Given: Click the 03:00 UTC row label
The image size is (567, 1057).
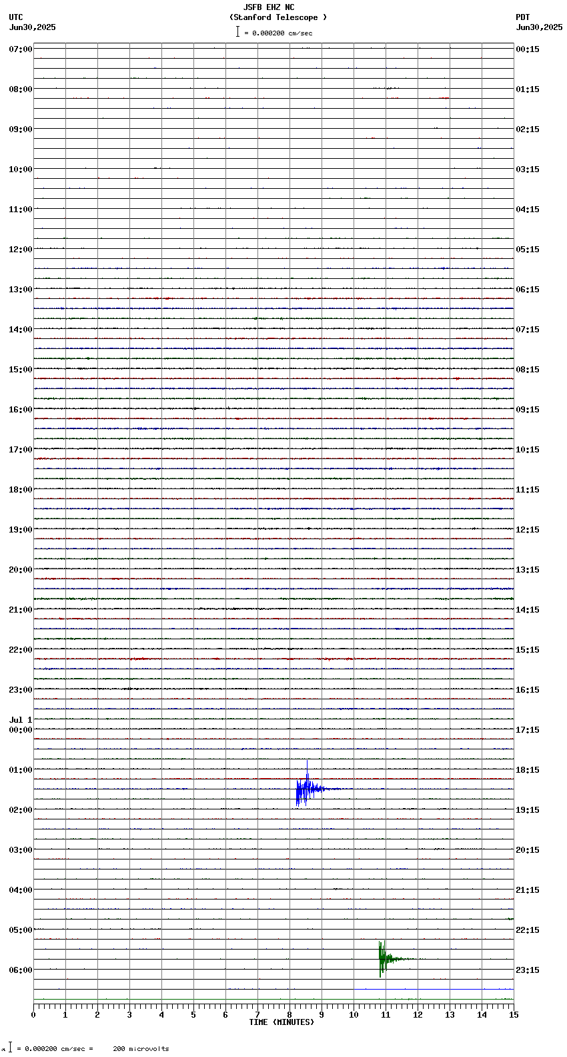Looking at the screenshot, I should pyautogui.click(x=21, y=850).
